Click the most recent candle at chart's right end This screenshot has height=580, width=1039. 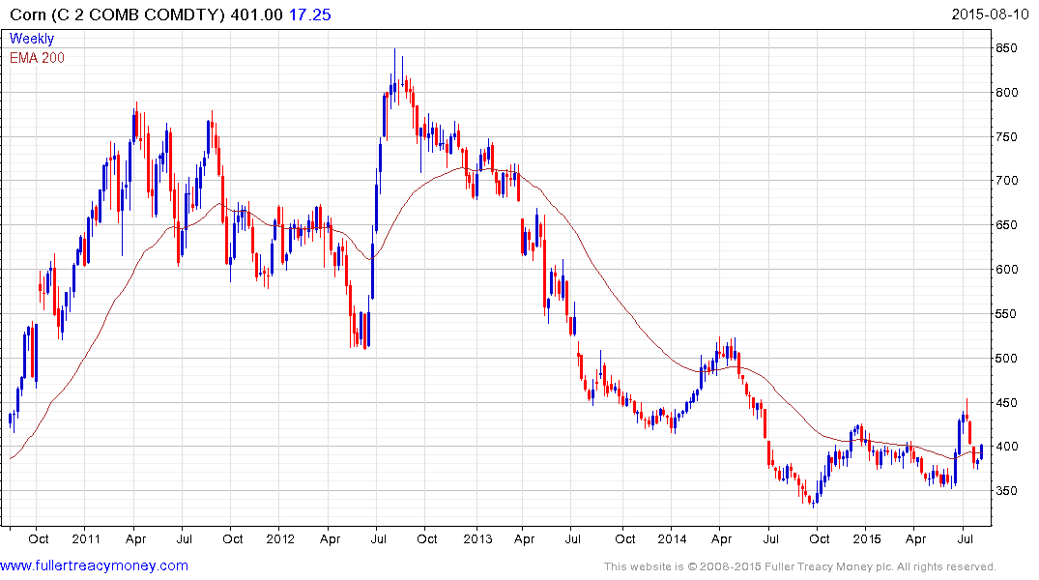[981, 452]
